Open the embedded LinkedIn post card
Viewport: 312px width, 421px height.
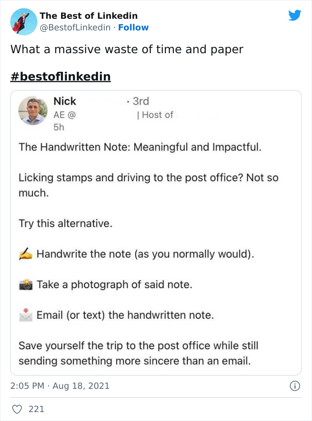click(156, 232)
